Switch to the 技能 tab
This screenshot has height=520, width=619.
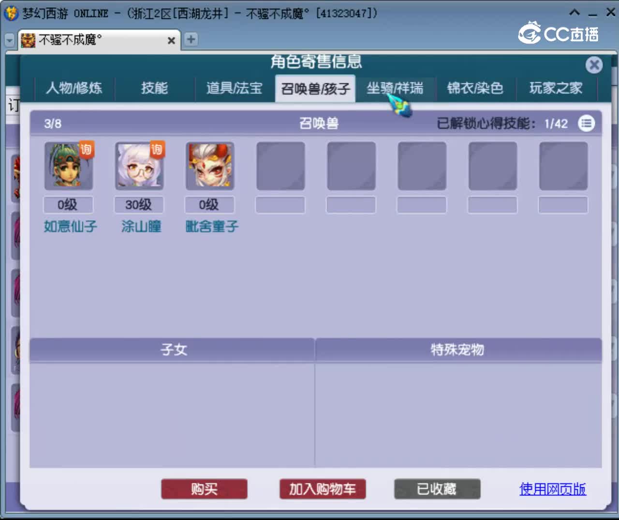point(155,88)
